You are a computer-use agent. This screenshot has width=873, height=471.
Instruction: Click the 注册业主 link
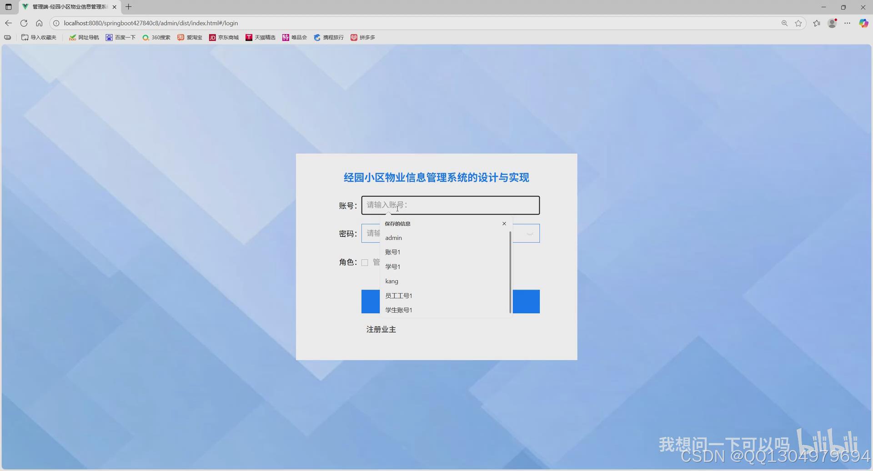[x=381, y=330]
